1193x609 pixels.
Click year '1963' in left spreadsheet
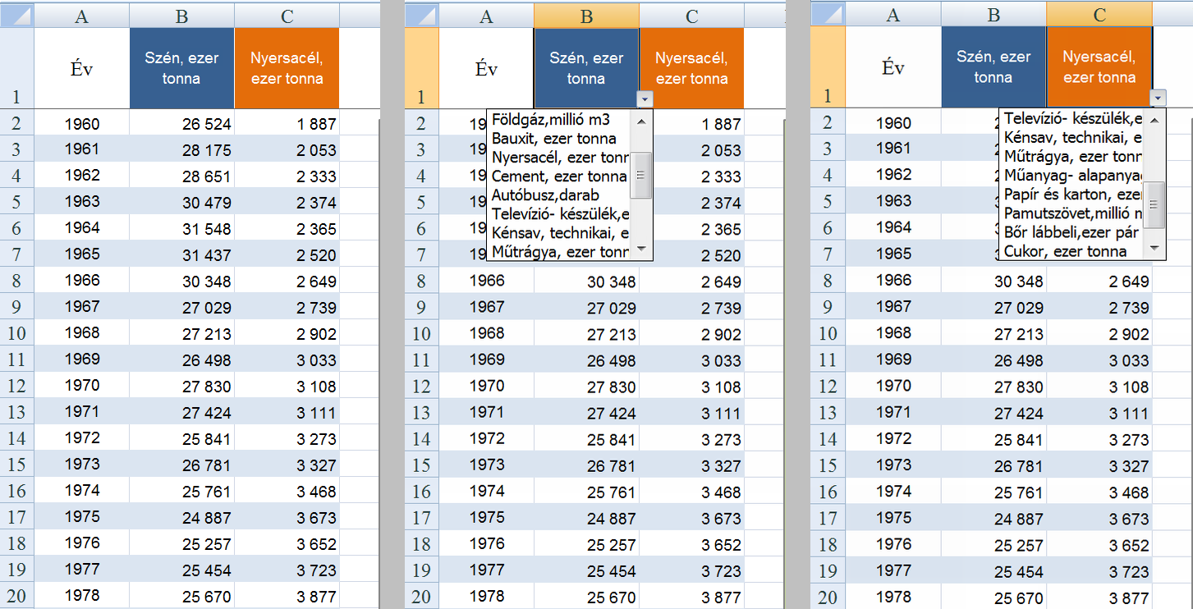(x=81, y=202)
